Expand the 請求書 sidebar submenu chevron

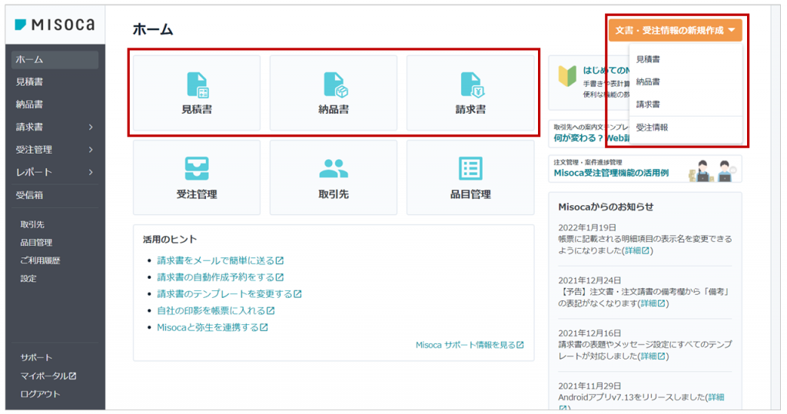click(91, 128)
